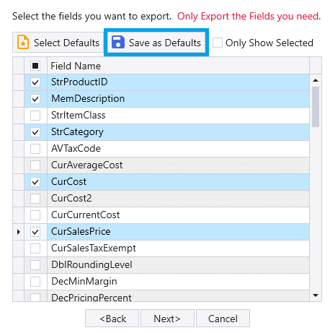Screen dimensions: 330x333
Task: Check the CurSalesTaxExempt checkbox
Action: [x=35, y=248]
